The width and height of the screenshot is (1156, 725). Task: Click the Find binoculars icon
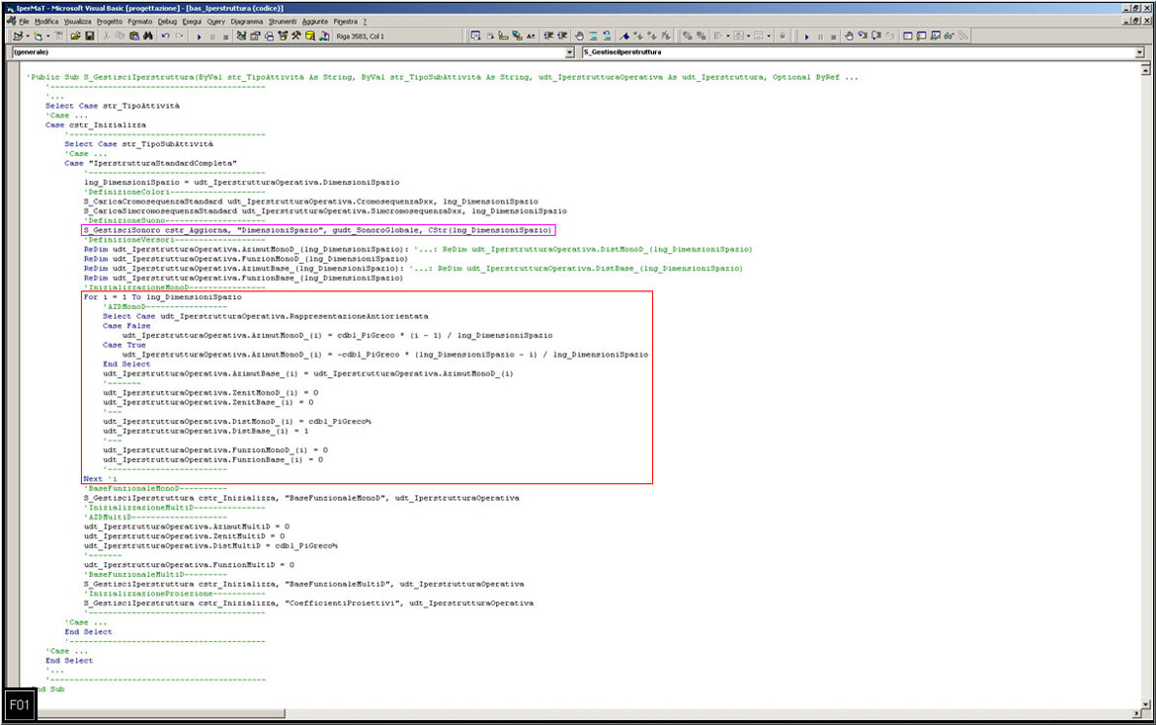tap(147, 37)
